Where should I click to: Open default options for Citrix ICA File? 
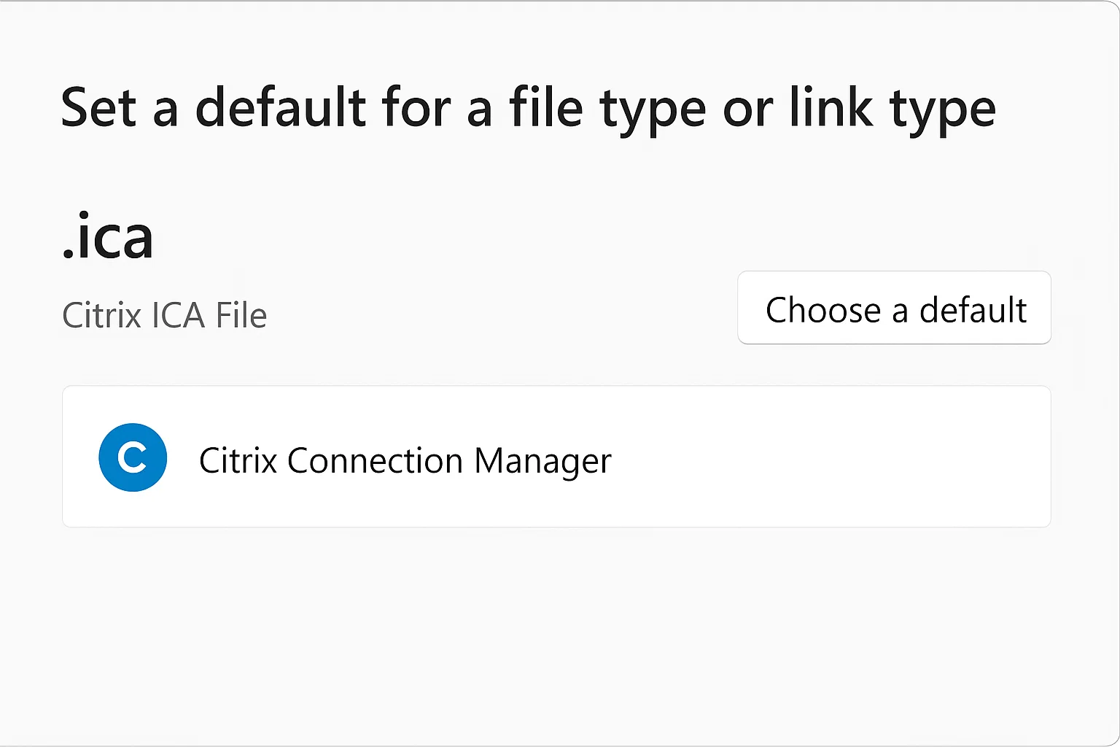coord(894,309)
